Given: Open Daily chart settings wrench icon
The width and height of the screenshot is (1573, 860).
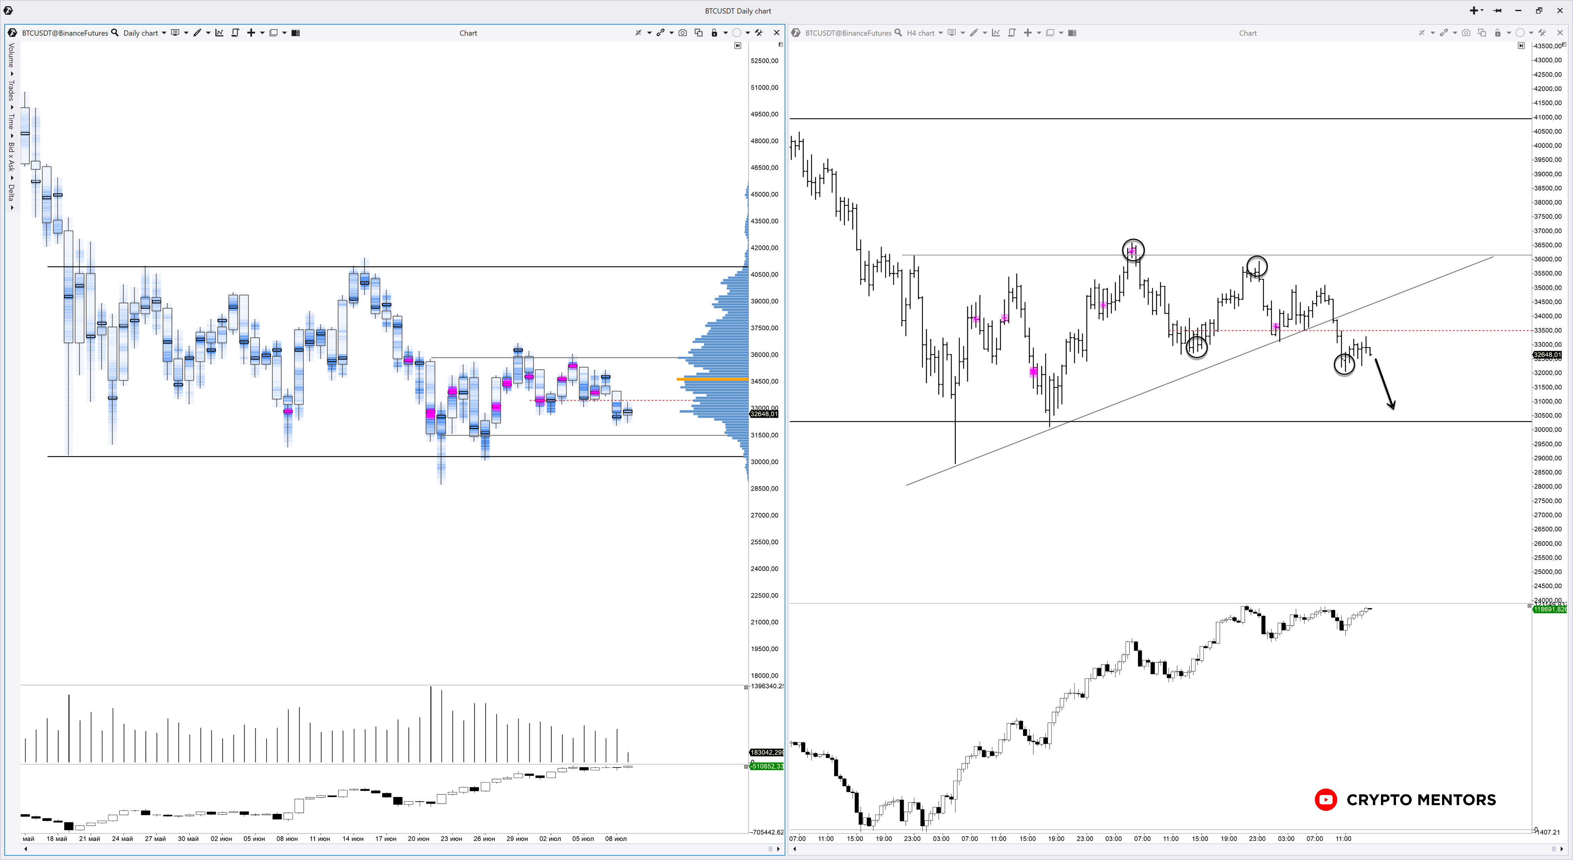Looking at the screenshot, I should coord(759,33).
